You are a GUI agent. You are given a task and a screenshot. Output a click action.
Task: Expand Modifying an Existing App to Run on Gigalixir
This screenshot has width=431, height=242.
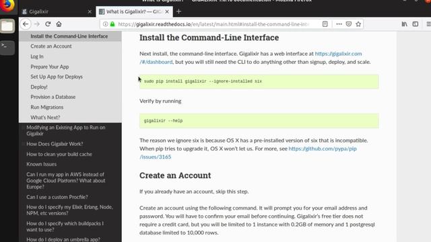coord(66,130)
